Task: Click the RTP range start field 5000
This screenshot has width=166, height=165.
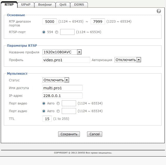Action: click(50, 22)
